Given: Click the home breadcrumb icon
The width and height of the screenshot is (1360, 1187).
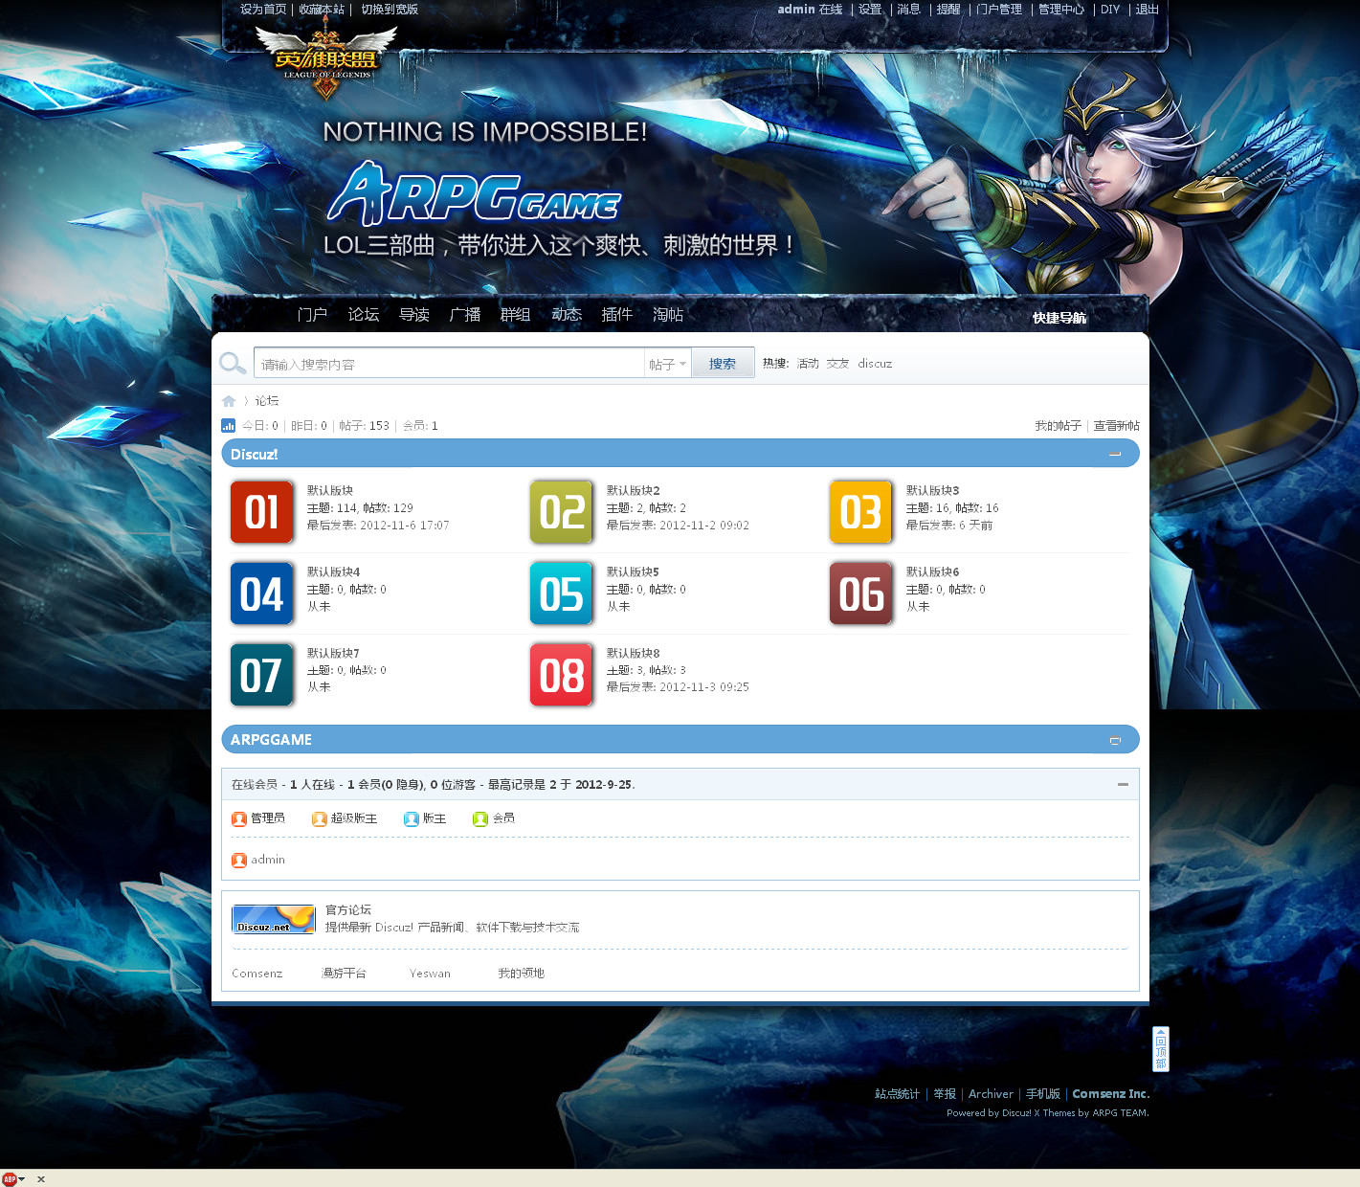Looking at the screenshot, I should pos(229,401).
